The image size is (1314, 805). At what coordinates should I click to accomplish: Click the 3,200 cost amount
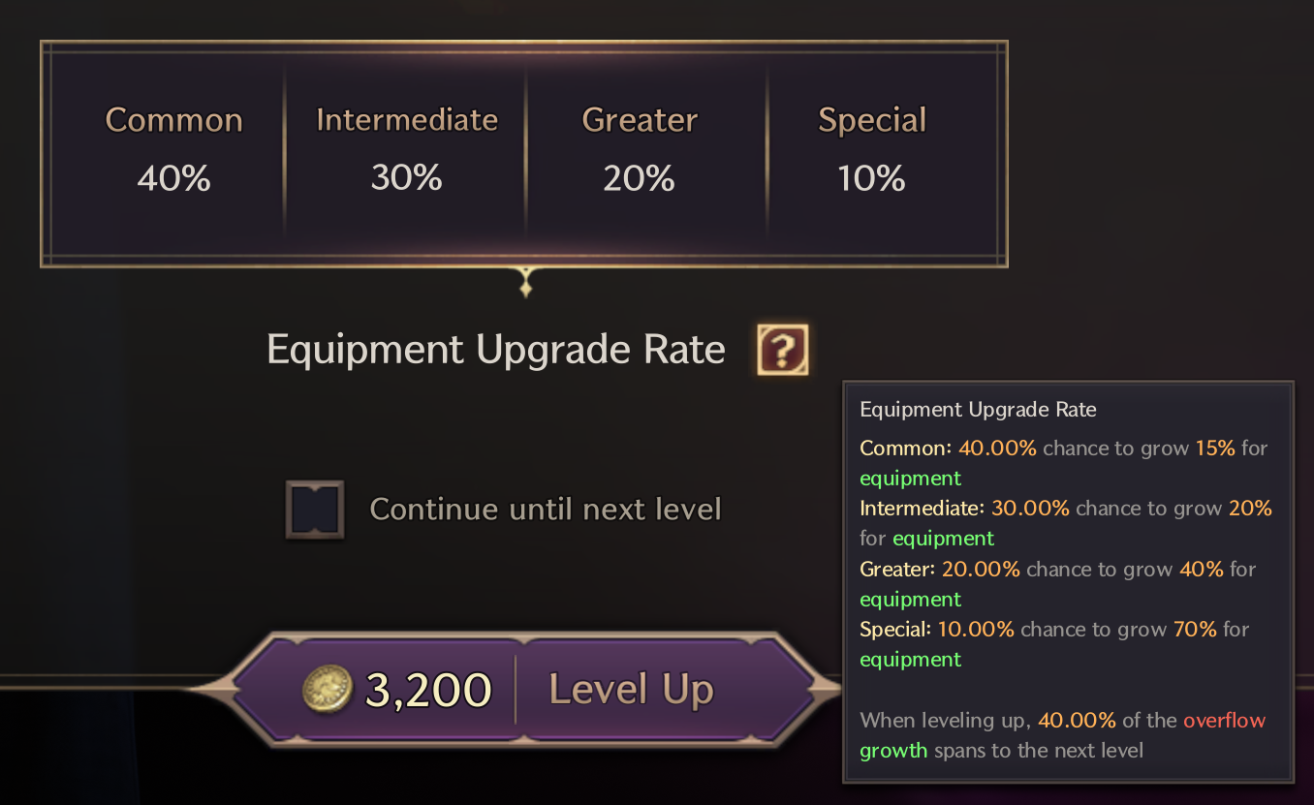click(428, 690)
